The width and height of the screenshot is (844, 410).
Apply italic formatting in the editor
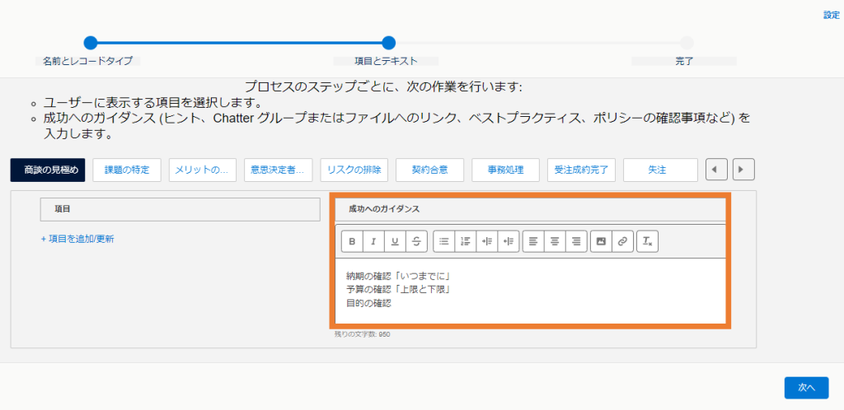point(373,241)
